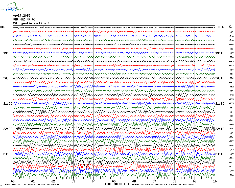Click the traces clipped footnote text

[163, 185]
